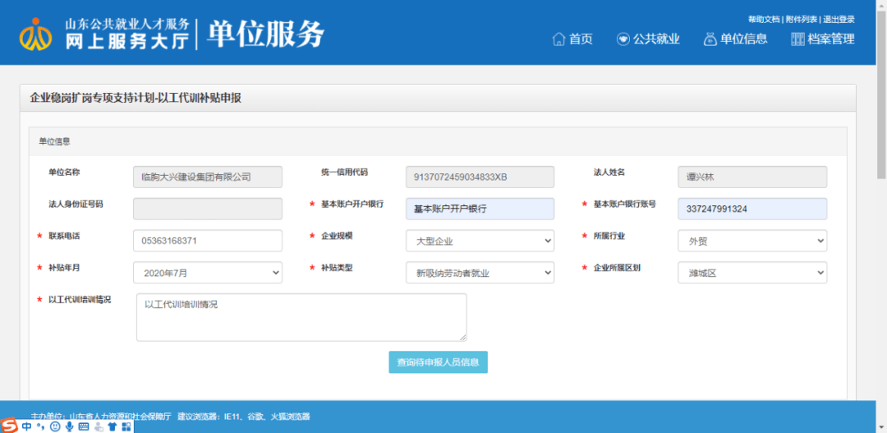Image resolution: width=887 pixels, height=433 pixels.
Task: Open the Sogou soft keyboard icon
Action: tap(84, 426)
